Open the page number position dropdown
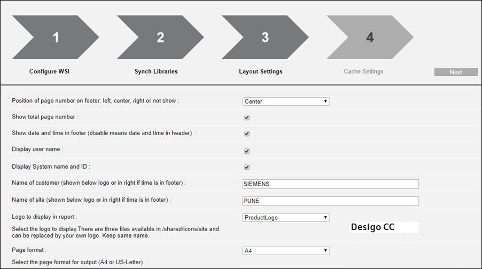The image size is (482, 269). click(286, 101)
